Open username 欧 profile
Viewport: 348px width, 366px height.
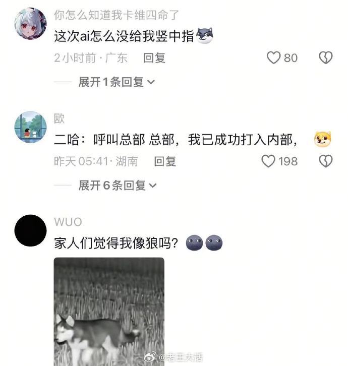59,118
